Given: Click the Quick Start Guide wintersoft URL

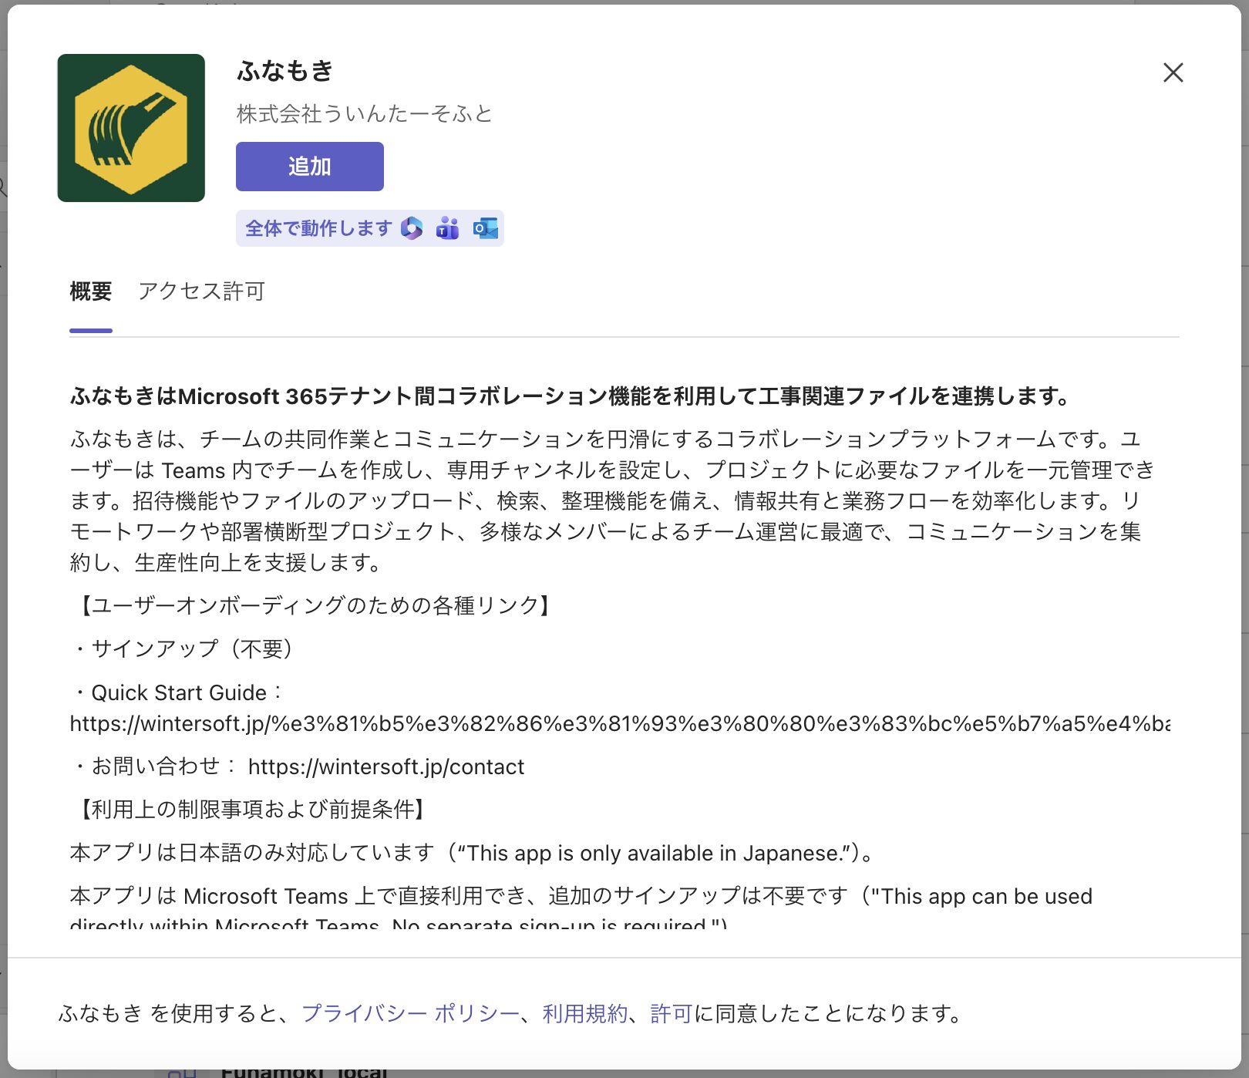Looking at the screenshot, I should [619, 723].
